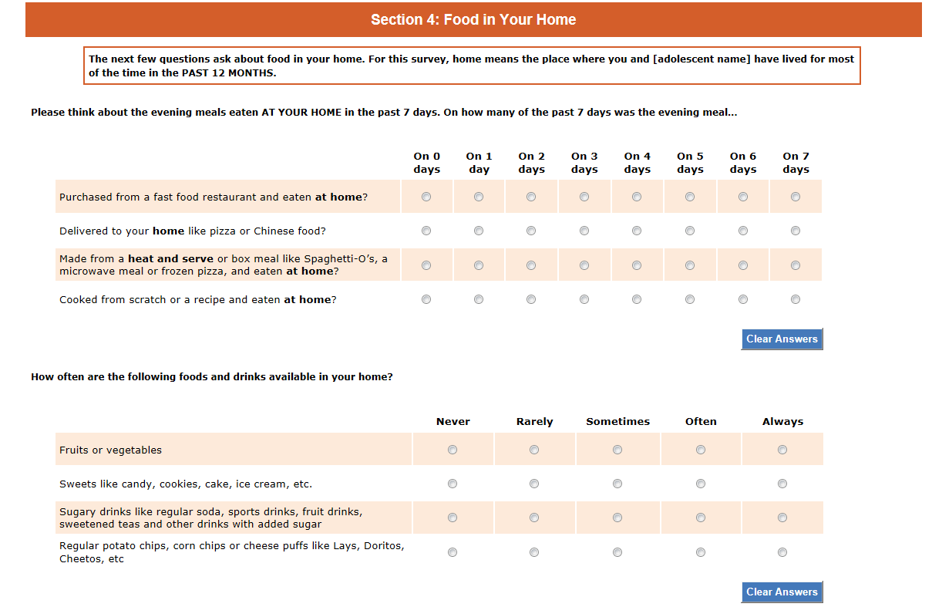Choose 'Always' for sweets like candy

tap(782, 484)
